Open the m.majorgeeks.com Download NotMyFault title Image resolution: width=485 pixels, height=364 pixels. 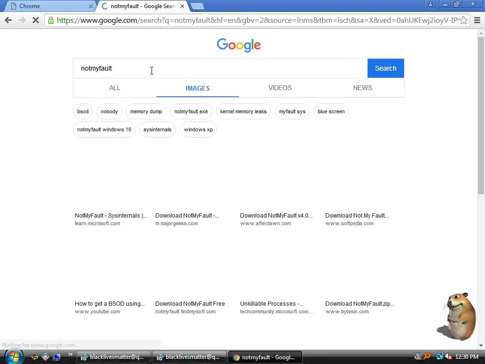coord(187,216)
